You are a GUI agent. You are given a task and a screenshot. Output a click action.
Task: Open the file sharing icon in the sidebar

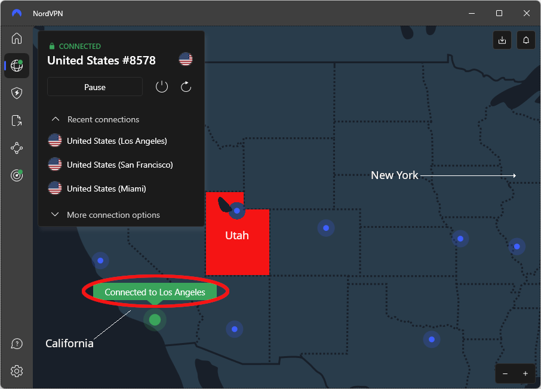point(17,121)
